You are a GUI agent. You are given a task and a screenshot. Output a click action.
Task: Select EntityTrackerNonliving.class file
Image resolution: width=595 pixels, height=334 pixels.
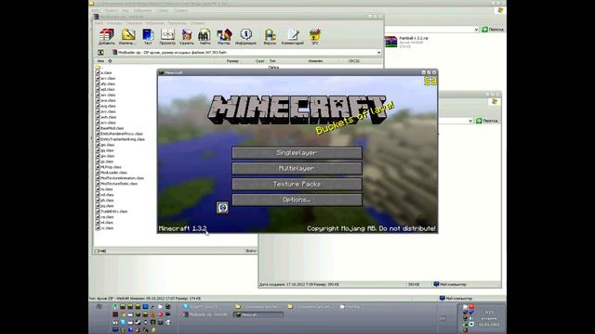click(120, 139)
